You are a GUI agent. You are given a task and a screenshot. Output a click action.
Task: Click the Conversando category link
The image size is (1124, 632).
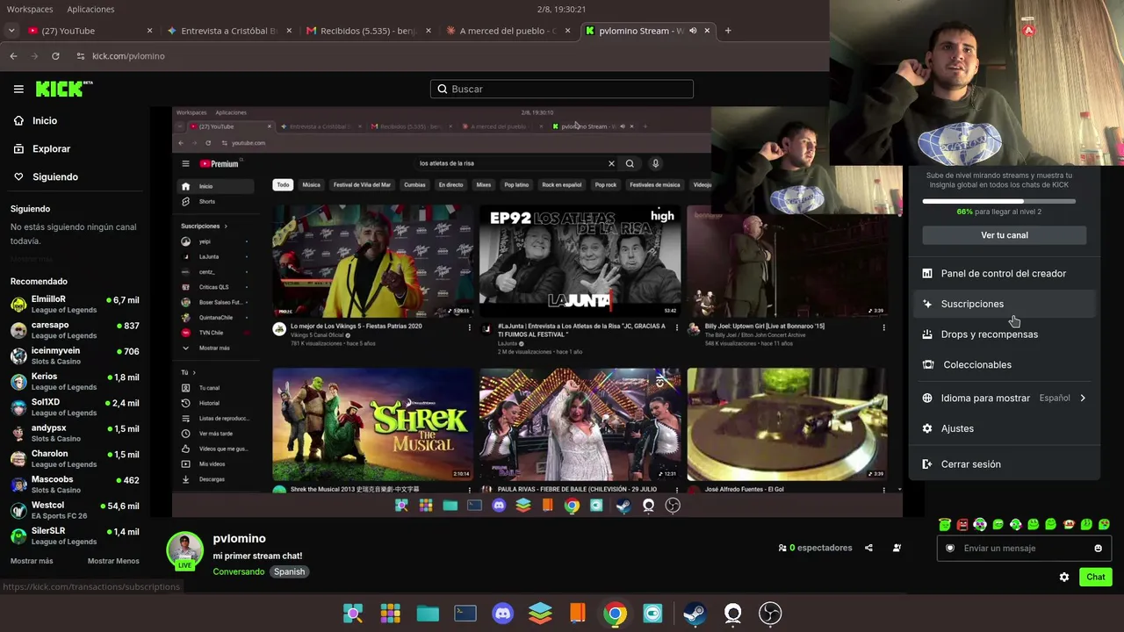click(x=238, y=571)
